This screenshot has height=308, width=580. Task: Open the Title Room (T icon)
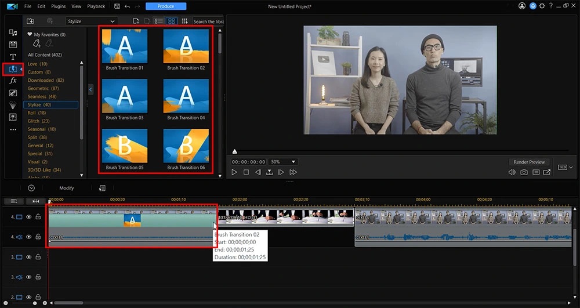[x=13, y=57]
